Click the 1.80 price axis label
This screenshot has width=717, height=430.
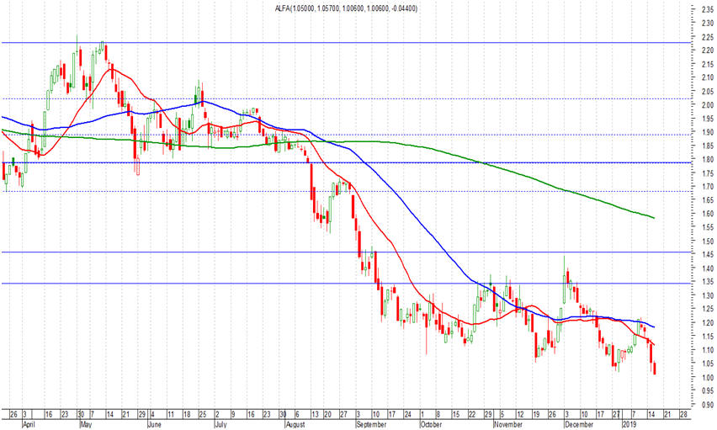coord(708,160)
